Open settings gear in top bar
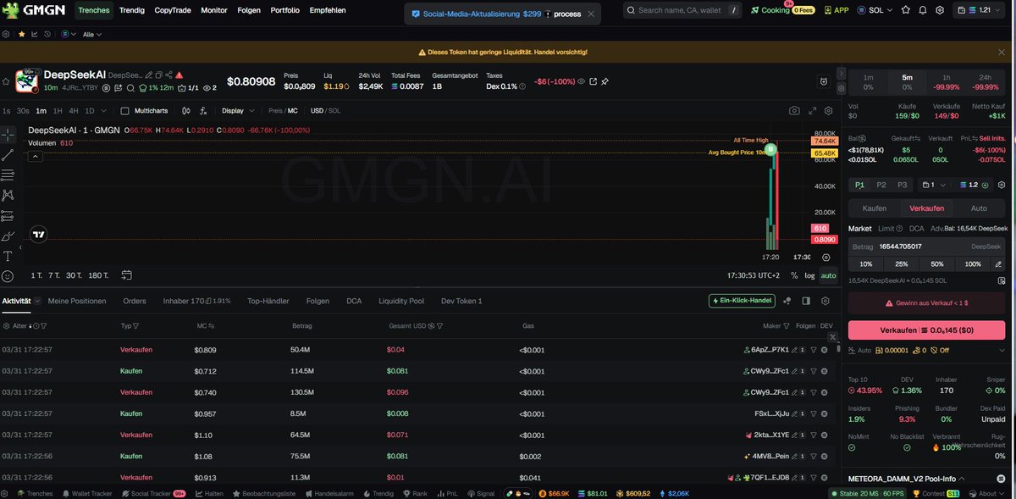This screenshot has height=499, width=1016. pyautogui.click(x=939, y=10)
